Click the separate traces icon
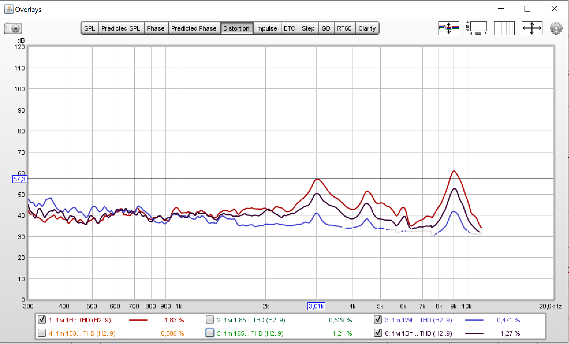 point(448,28)
